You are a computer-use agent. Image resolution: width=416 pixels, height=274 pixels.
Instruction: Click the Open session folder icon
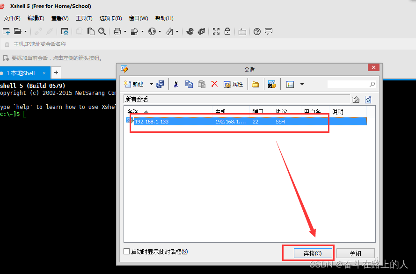tap(18, 31)
